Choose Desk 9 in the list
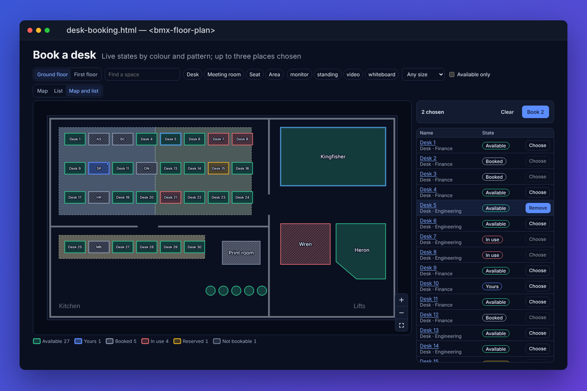The width and height of the screenshot is (587, 391). click(538, 271)
